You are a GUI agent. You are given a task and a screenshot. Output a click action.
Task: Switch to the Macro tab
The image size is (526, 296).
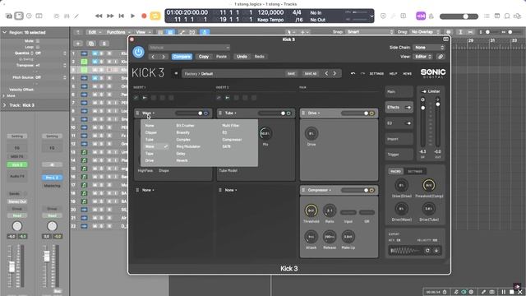point(396,172)
